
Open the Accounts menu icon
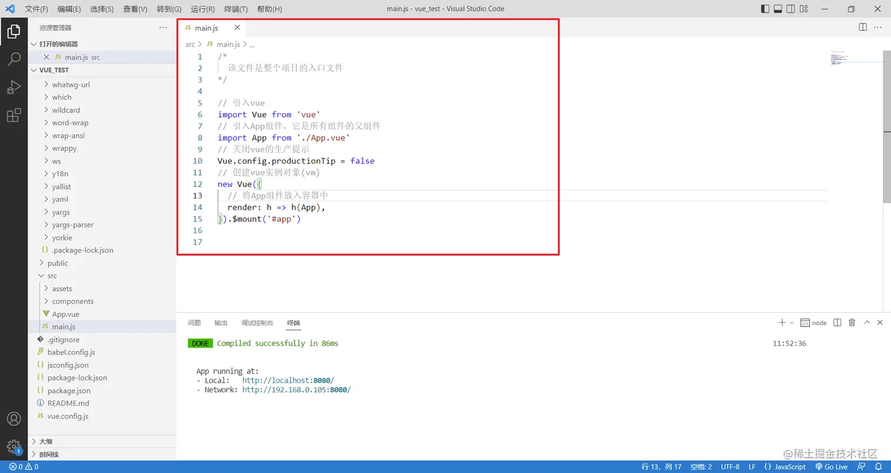(x=14, y=419)
